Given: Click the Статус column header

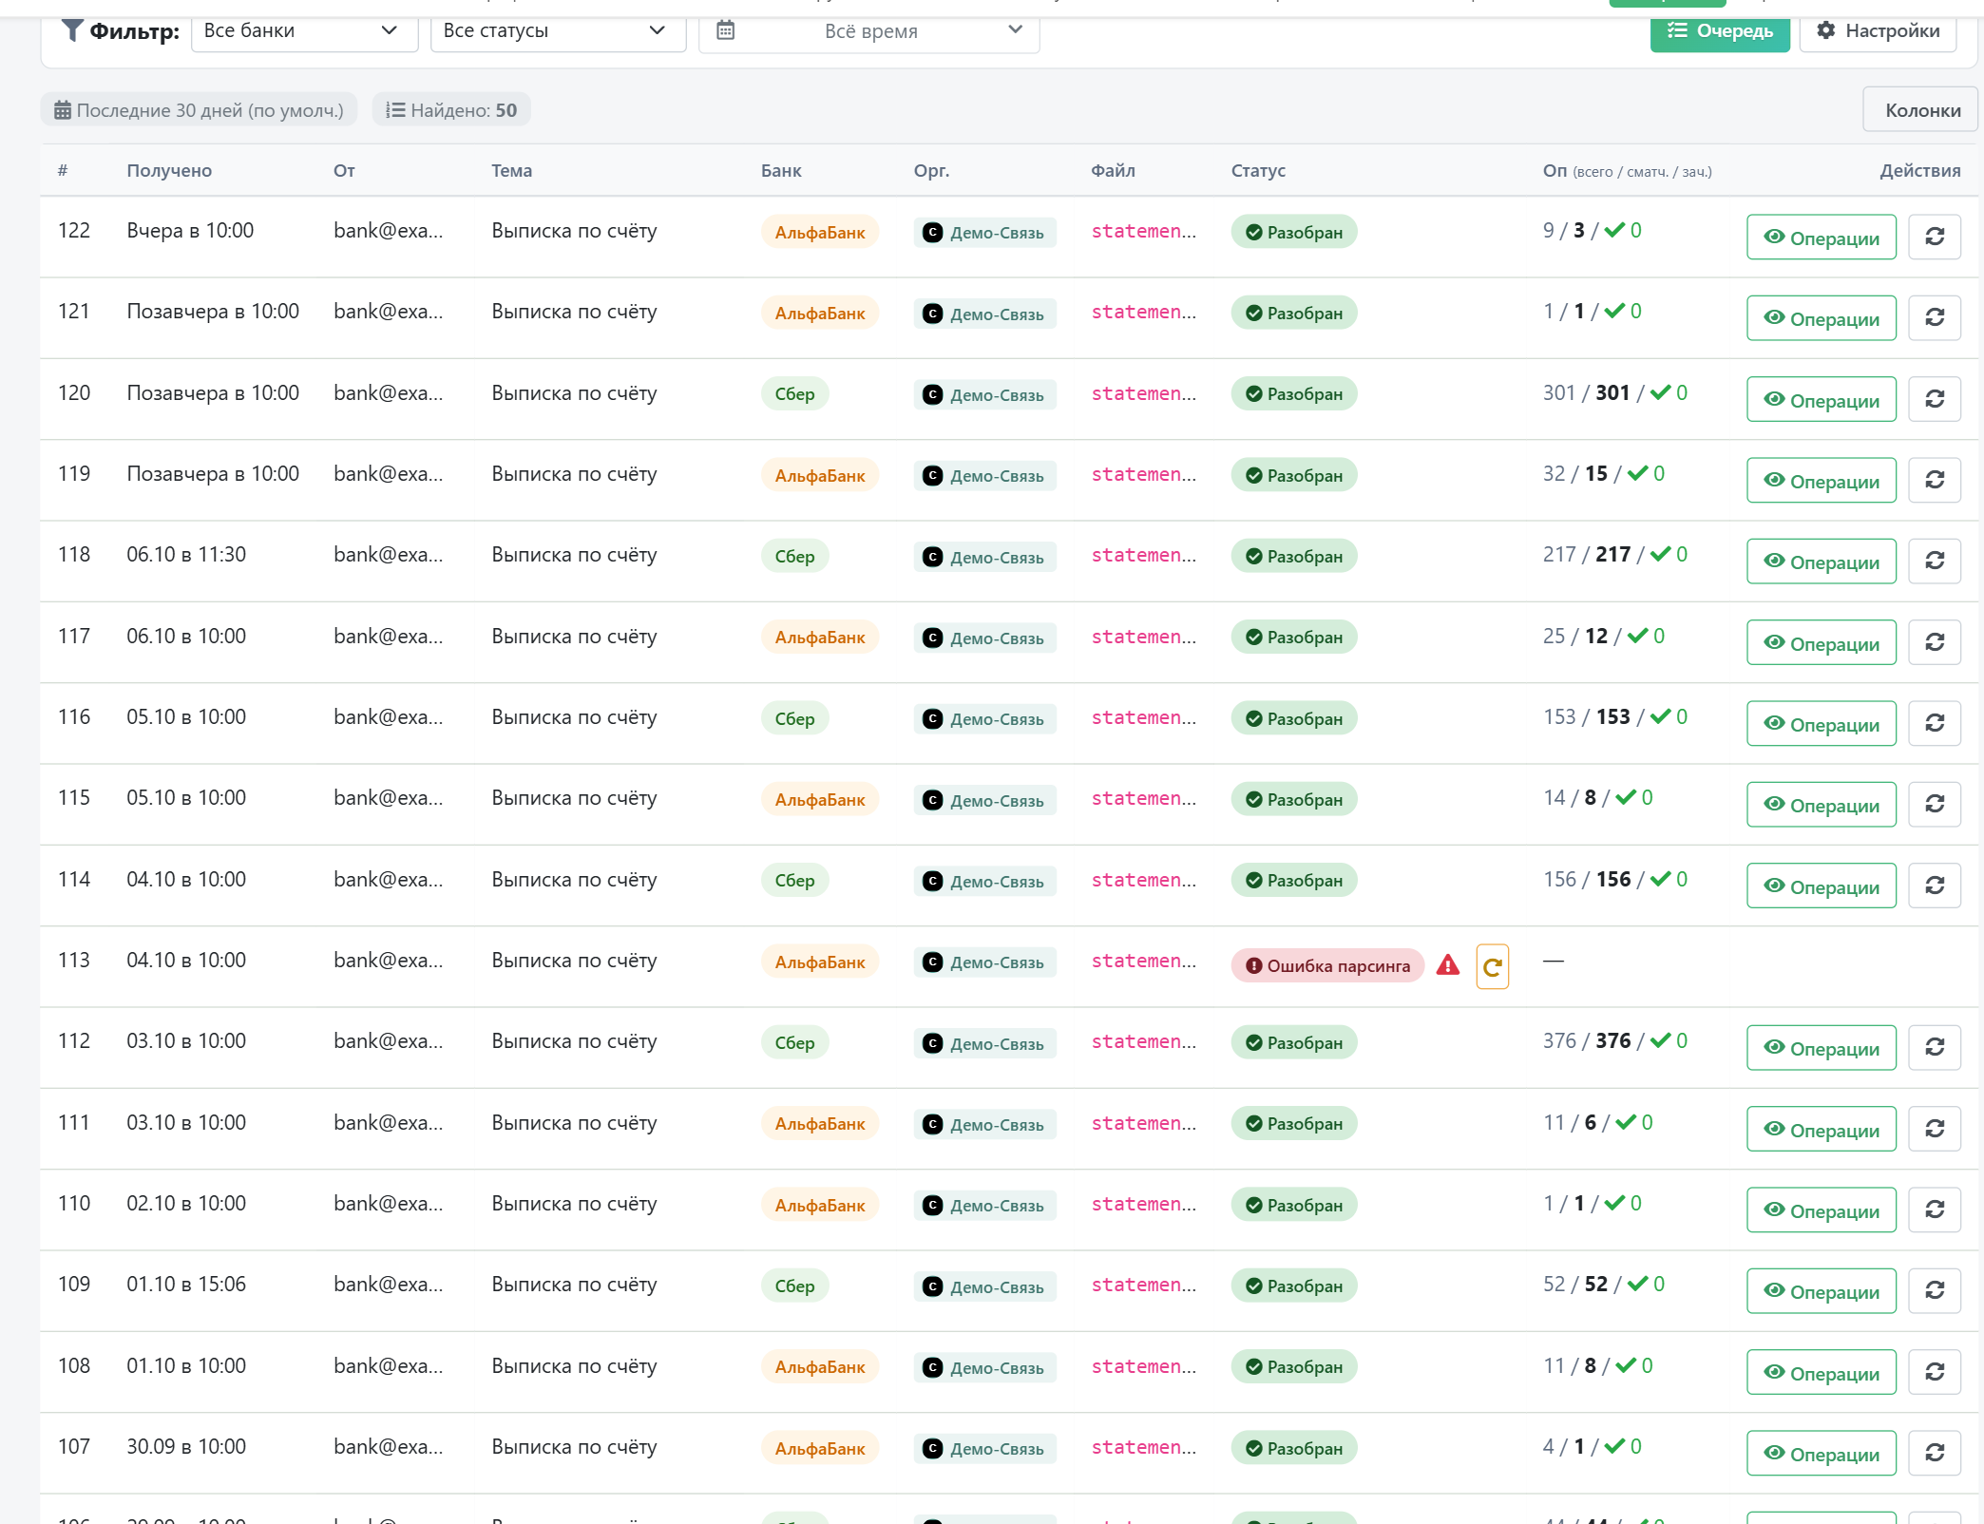Looking at the screenshot, I should pyautogui.click(x=1258, y=171).
